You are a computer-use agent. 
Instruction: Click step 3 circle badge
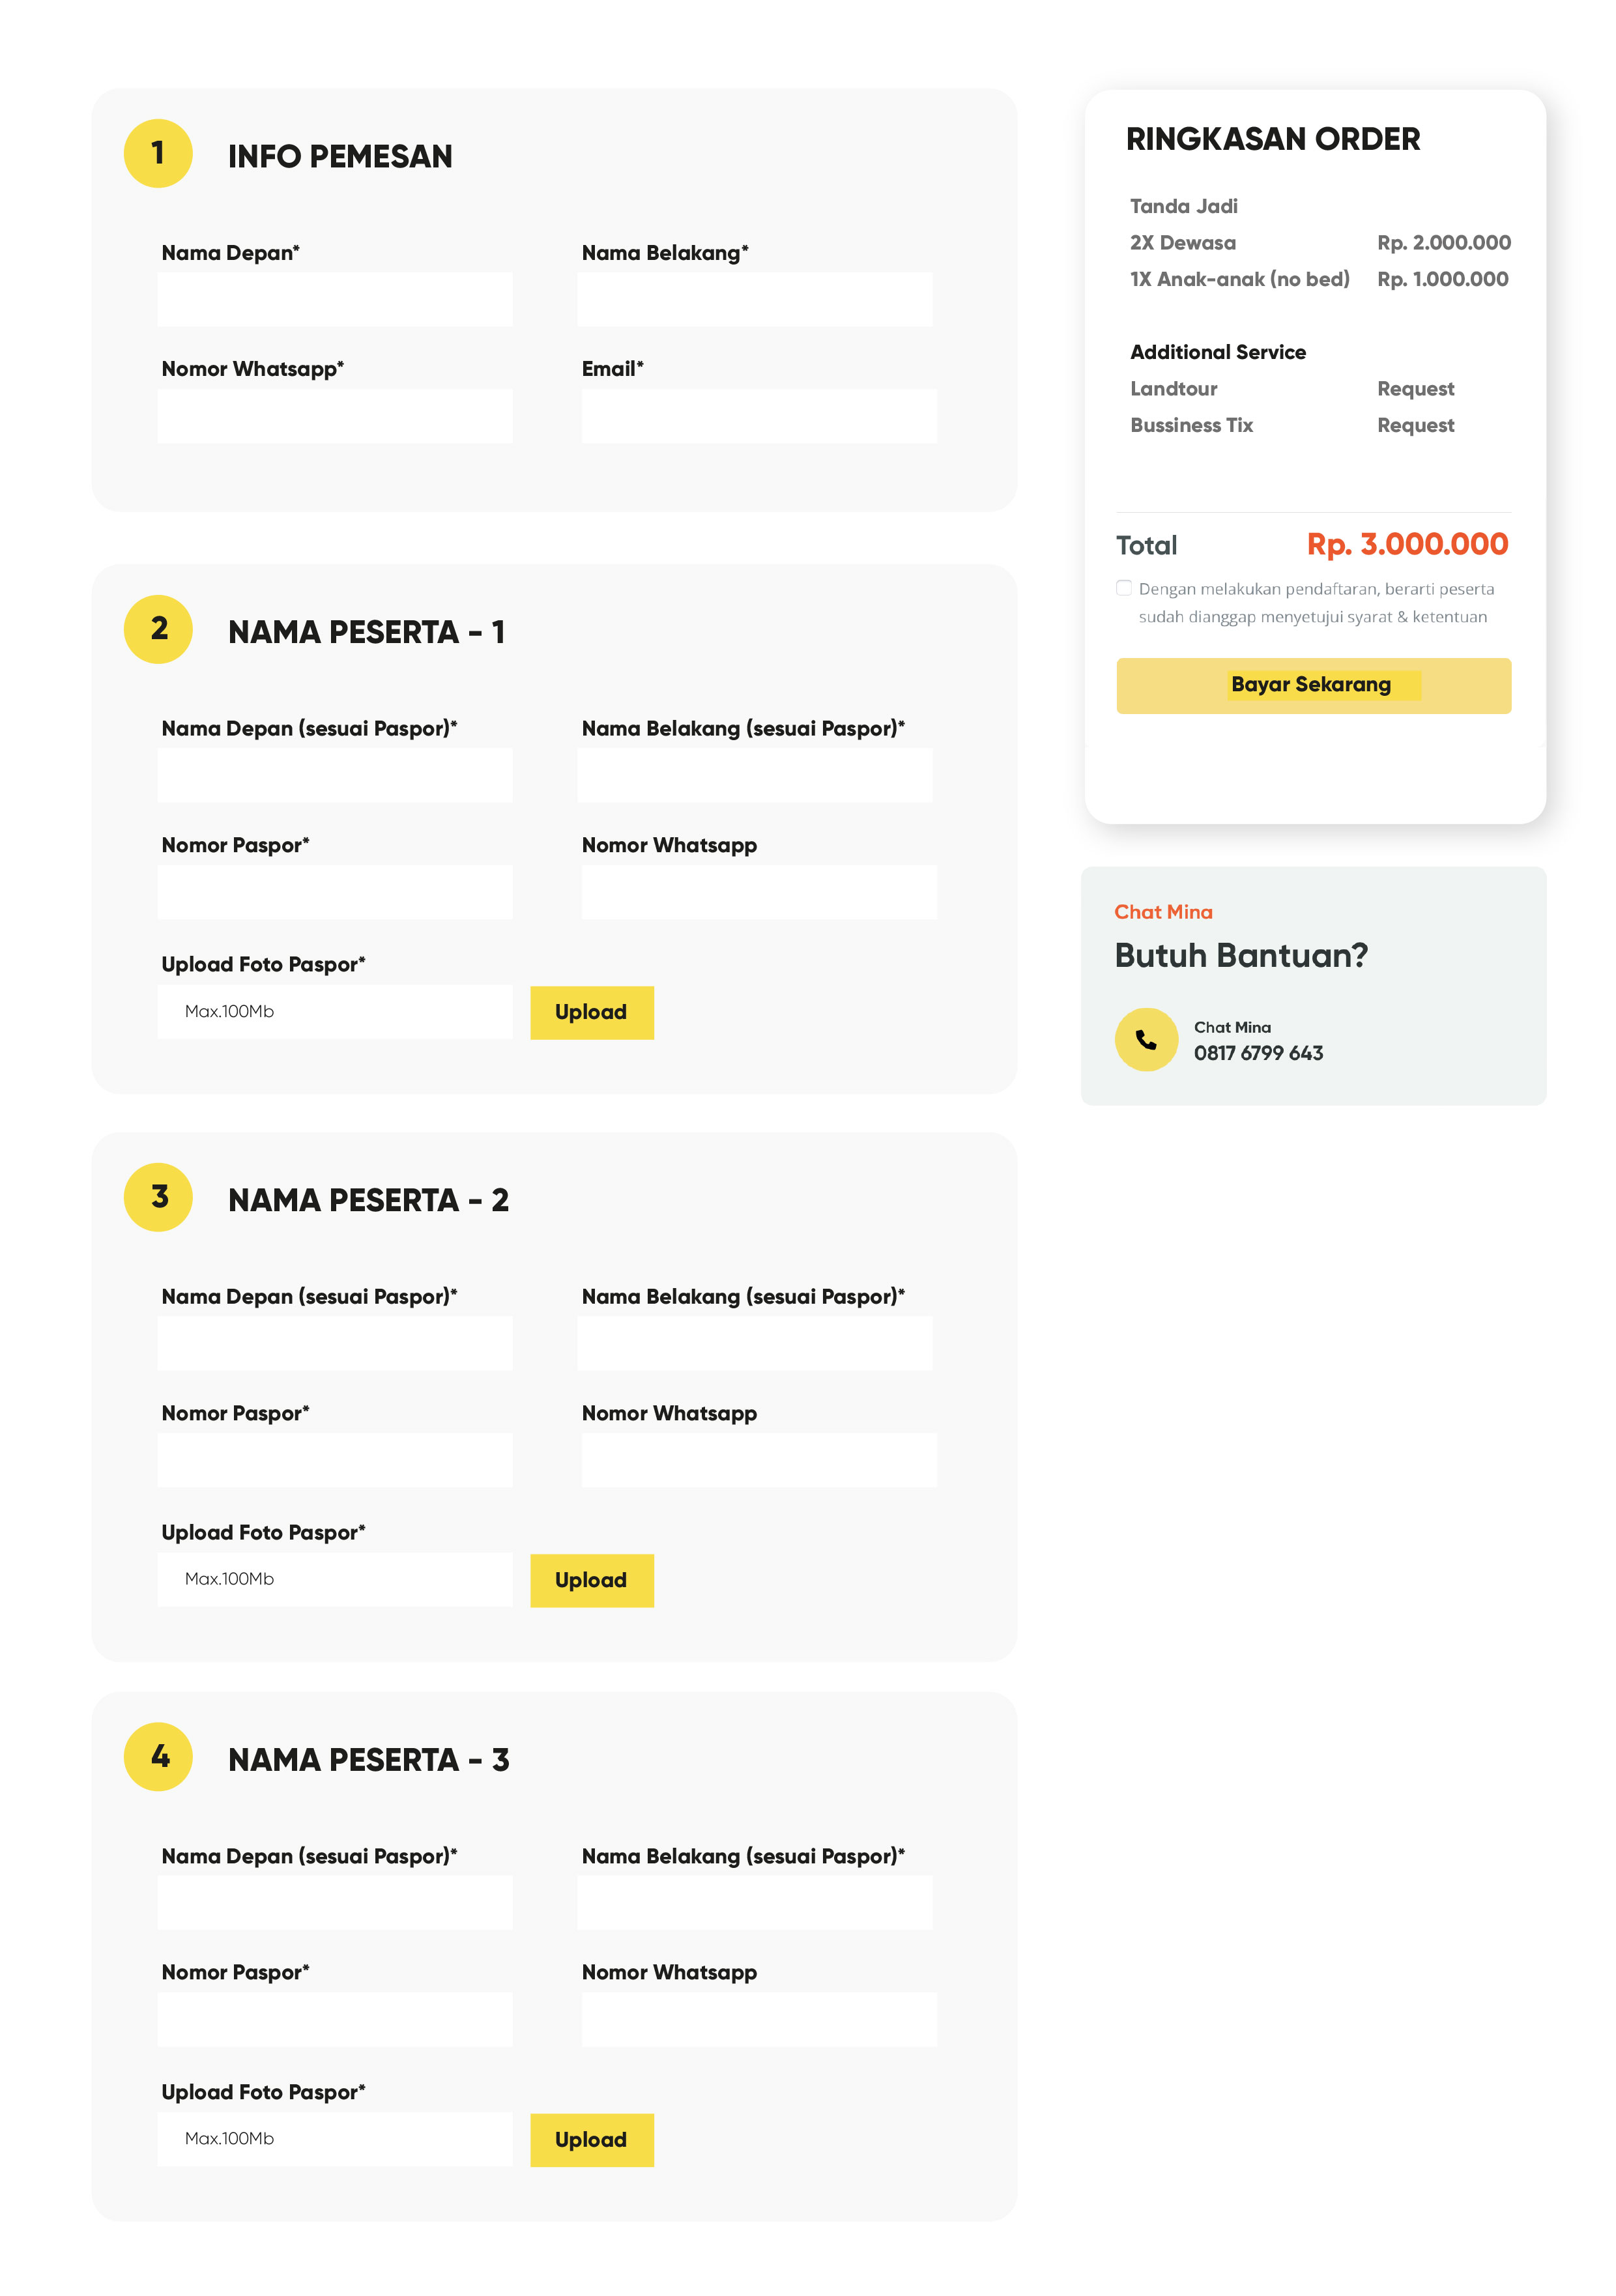pyautogui.click(x=158, y=1197)
